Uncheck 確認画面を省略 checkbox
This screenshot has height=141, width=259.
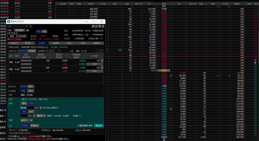click(78, 125)
